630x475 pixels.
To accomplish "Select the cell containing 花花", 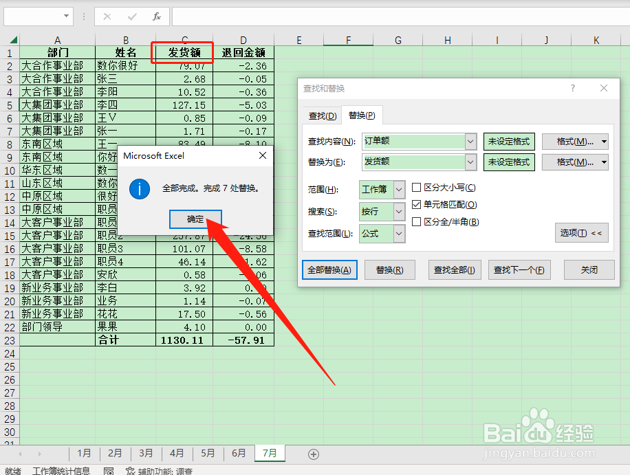I will (125, 314).
